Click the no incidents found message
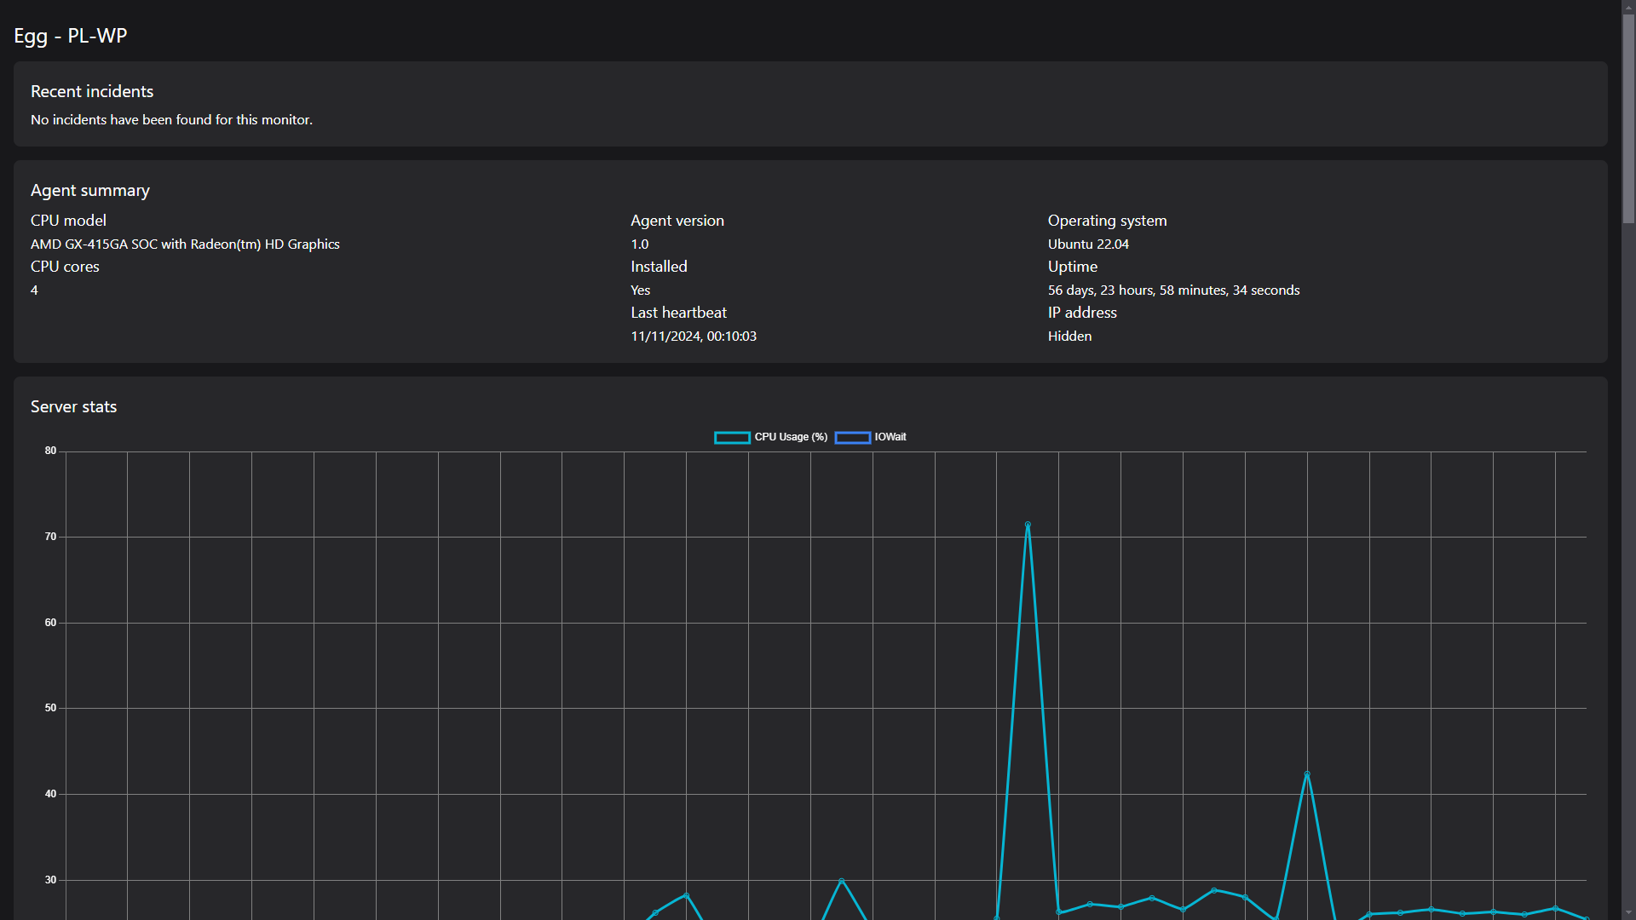Viewport: 1636px width, 920px height. coord(171,120)
